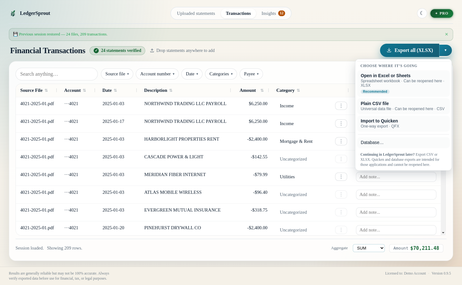
Task: Click Version 0.9.5 label
Action: (441, 273)
